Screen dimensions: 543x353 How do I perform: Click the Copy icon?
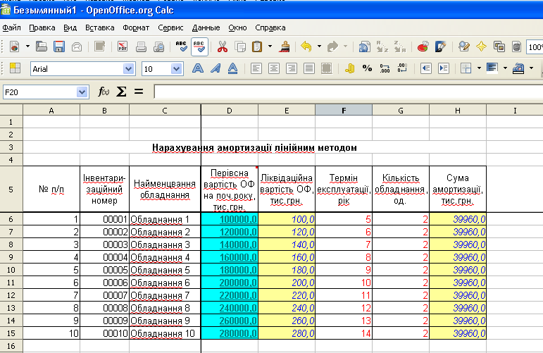[x=240, y=47]
